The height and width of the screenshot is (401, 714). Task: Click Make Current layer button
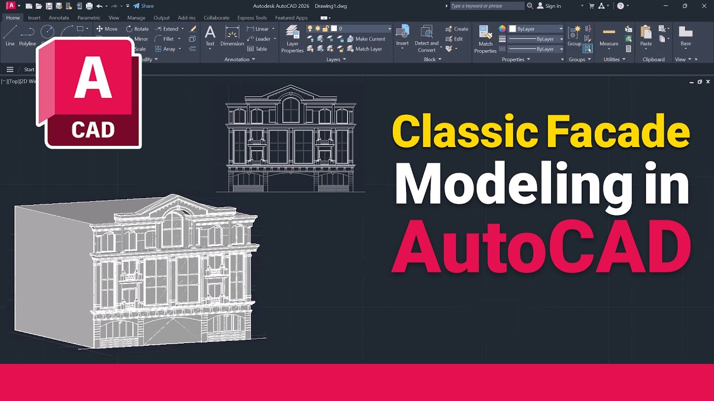tap(366, 39)
